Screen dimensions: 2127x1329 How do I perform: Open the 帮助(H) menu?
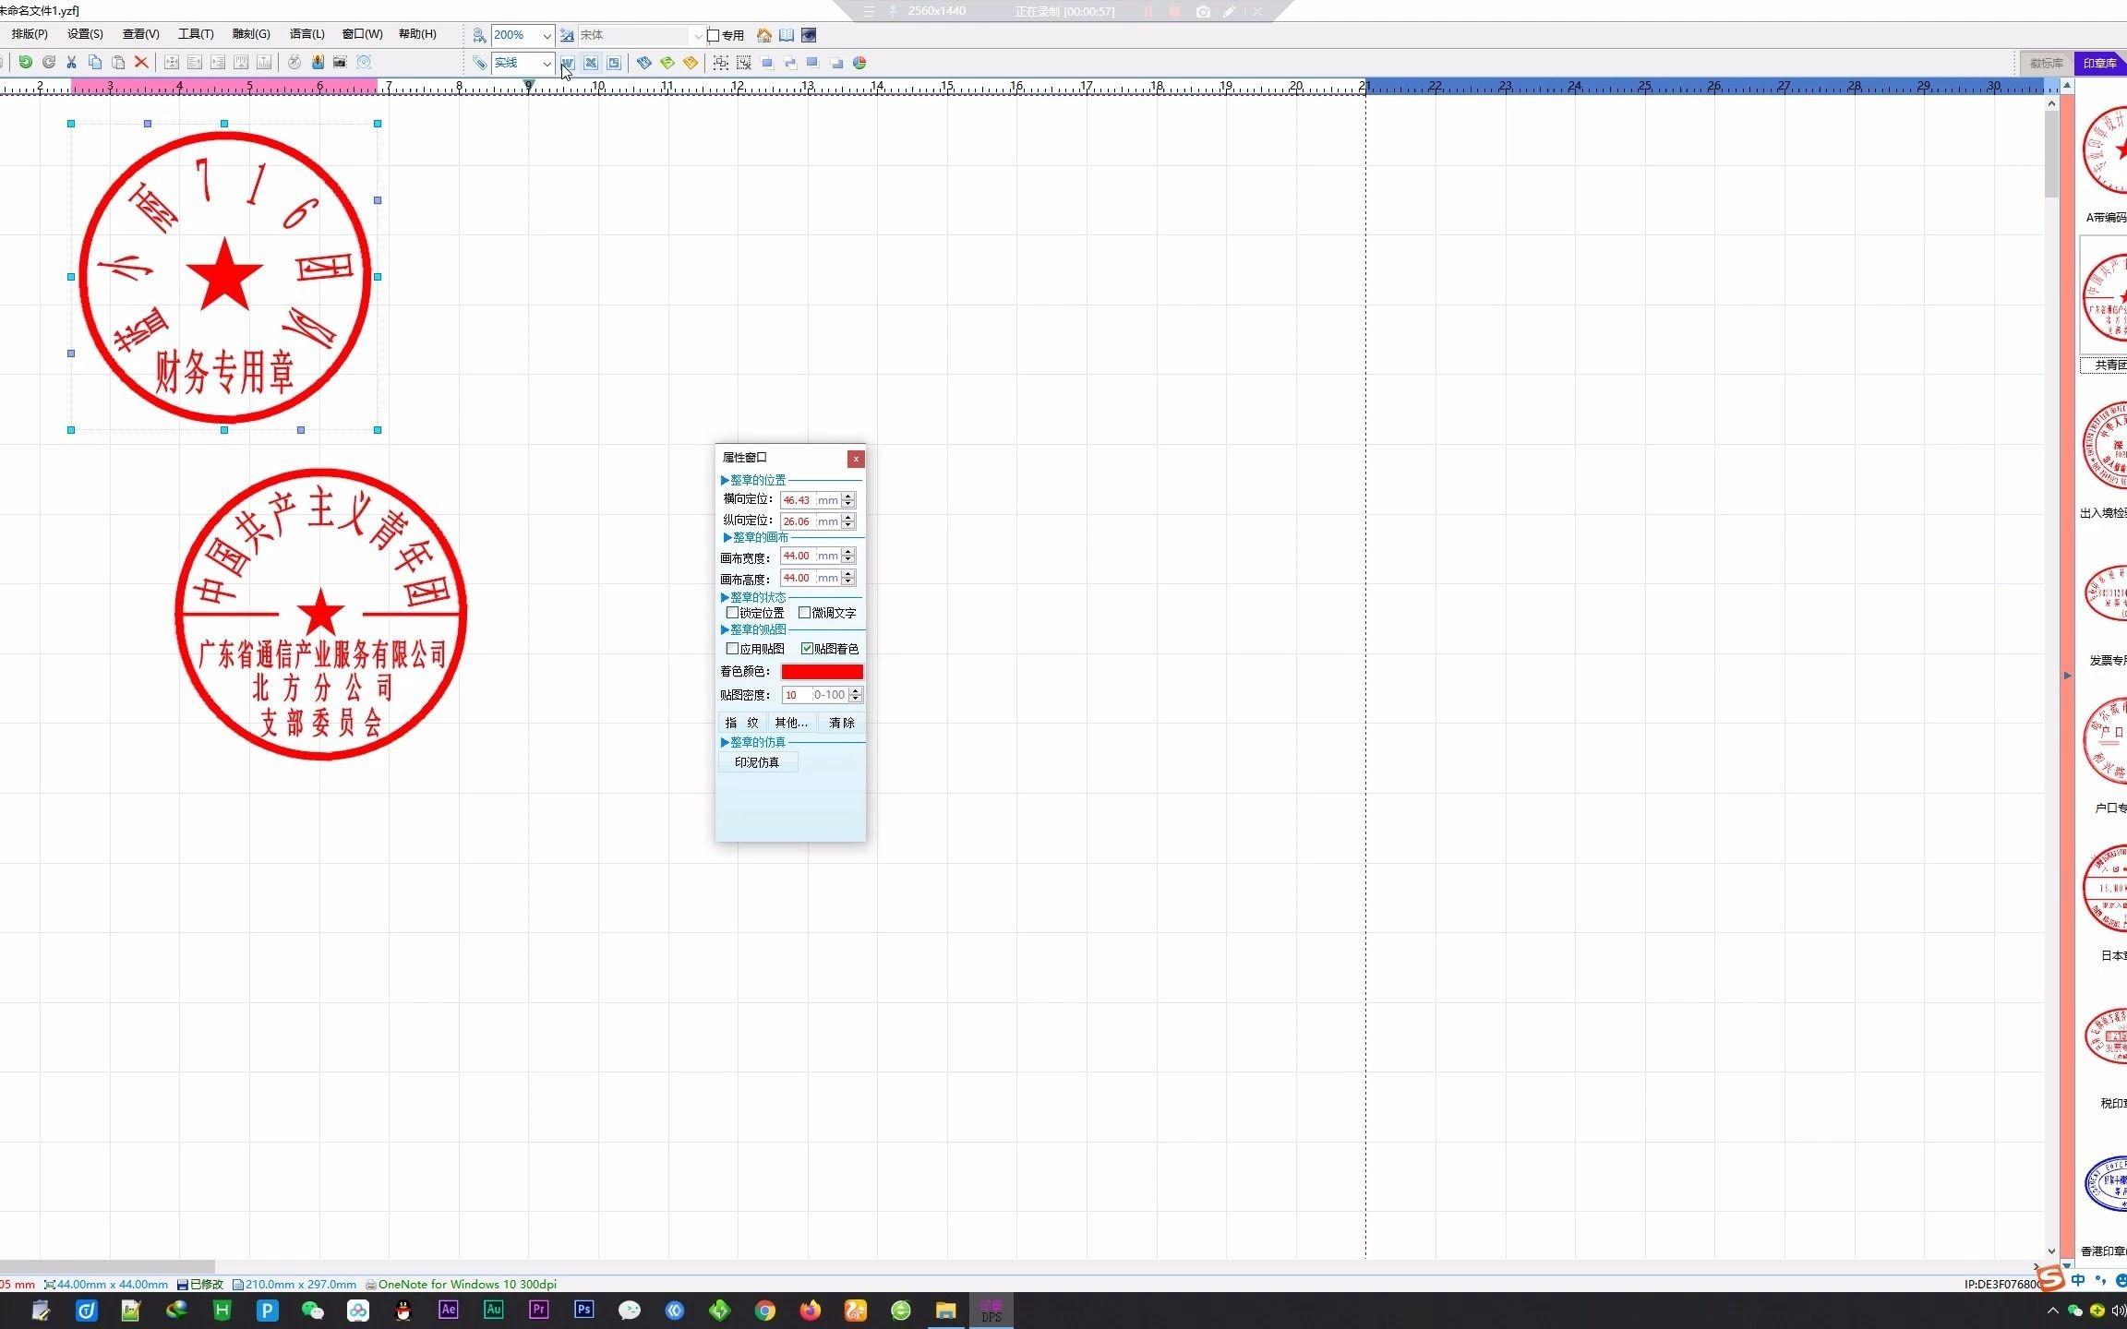[417, 34]
